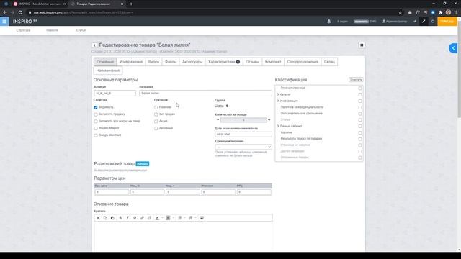Switch to the Видео tab
Screen dimensions: 461x259
coord(153,62)
